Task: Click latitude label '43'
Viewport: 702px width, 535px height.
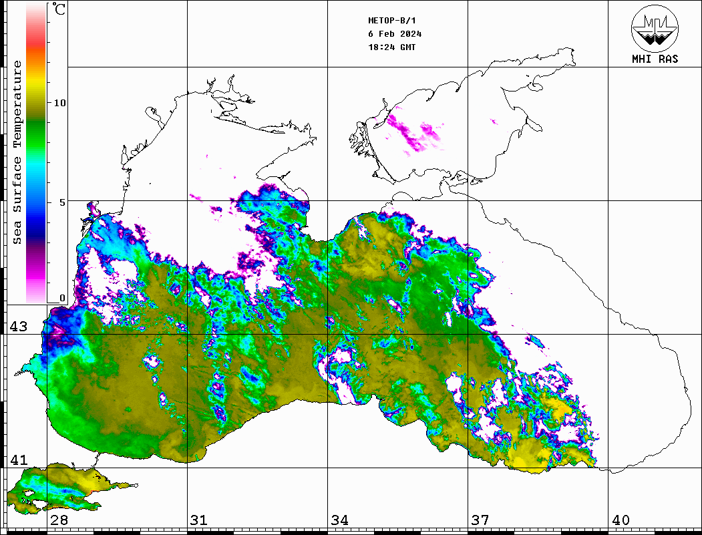Action: (x=19, y=327)
